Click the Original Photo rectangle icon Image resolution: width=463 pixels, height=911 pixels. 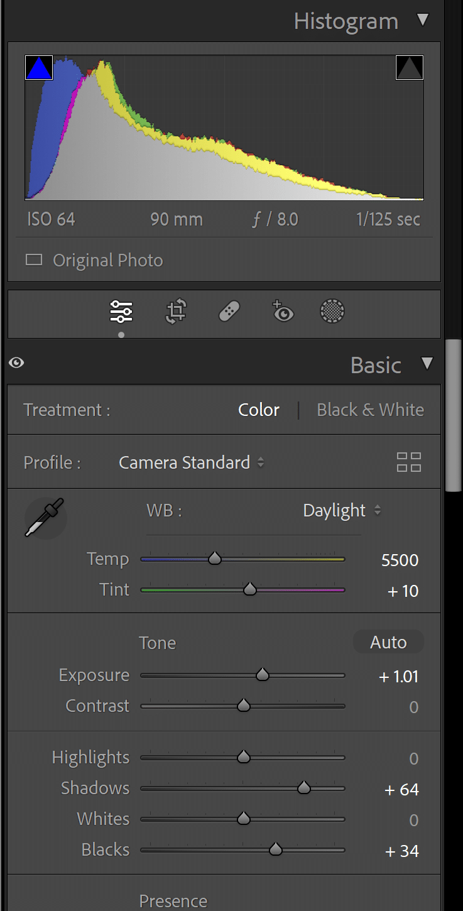click(34, 259)
